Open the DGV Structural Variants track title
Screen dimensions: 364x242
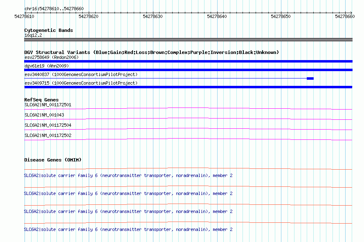coord(152,52)
